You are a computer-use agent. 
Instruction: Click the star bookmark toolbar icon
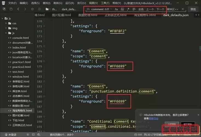(x=32, y=9)
